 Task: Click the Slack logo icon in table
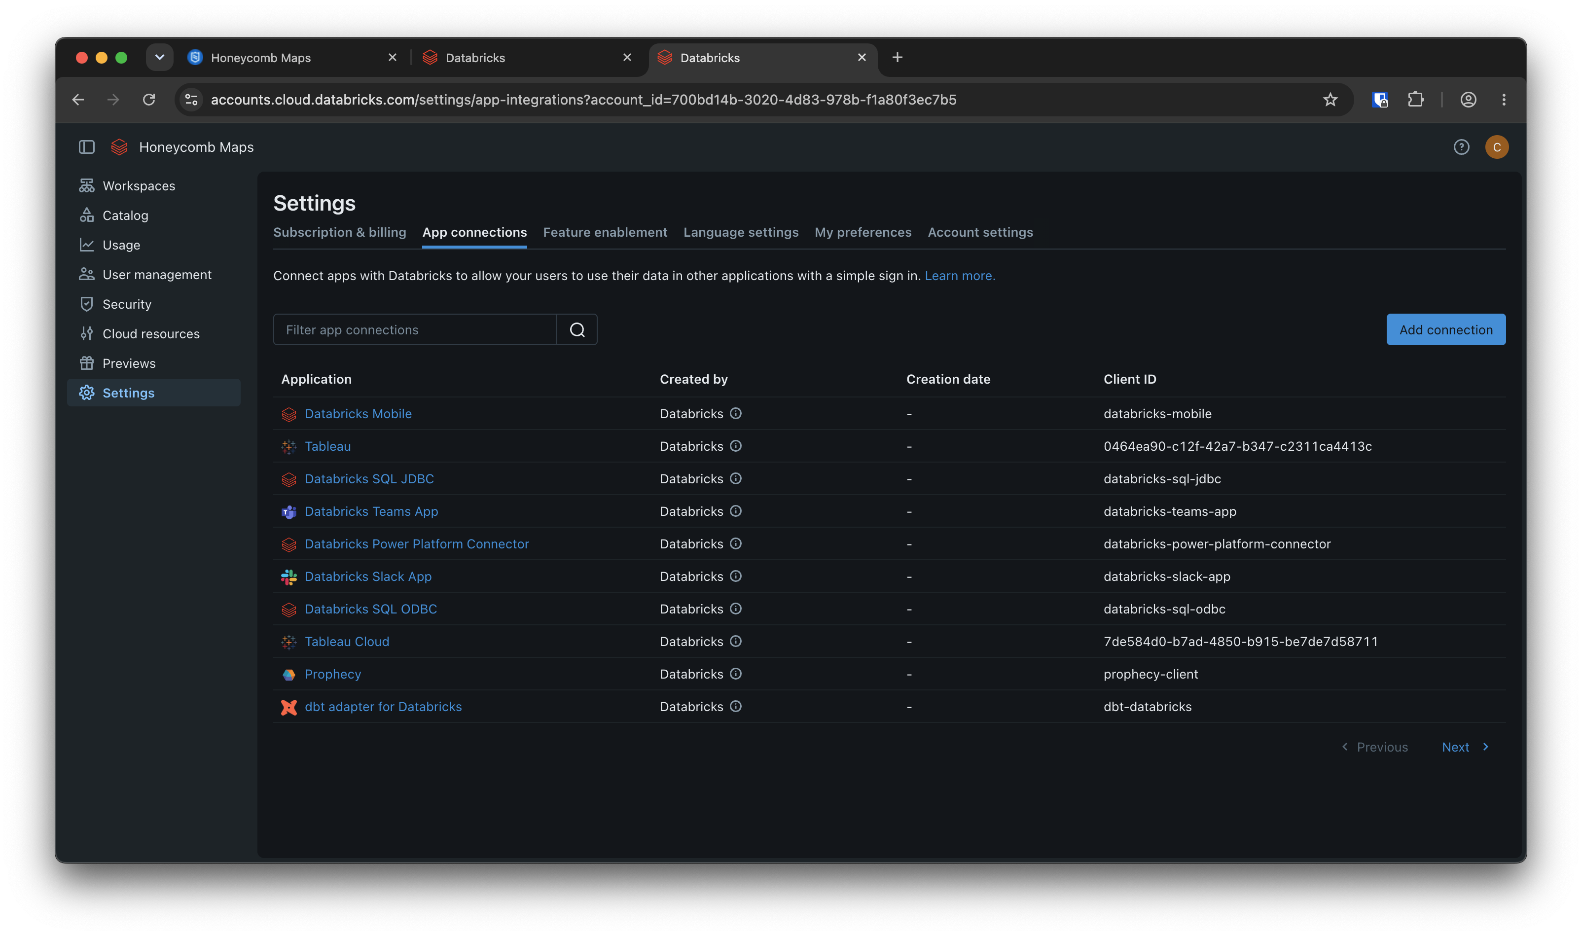[289, 576]
